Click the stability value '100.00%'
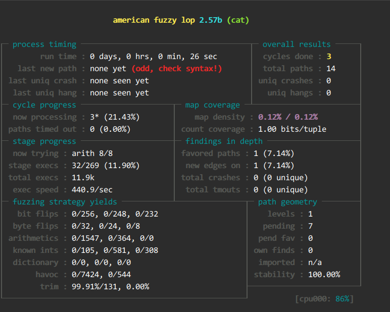This screenshot has height=312, width=390. [324, 275]
